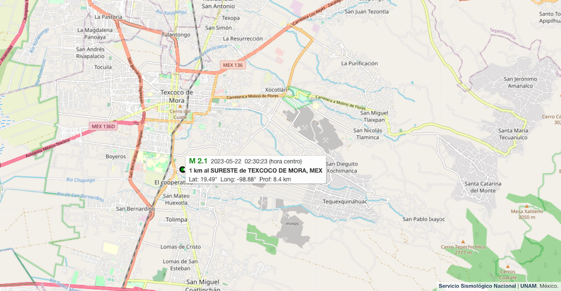
Task: Click the Cerro del Cuate peak icon
Action: click(180, 106)
